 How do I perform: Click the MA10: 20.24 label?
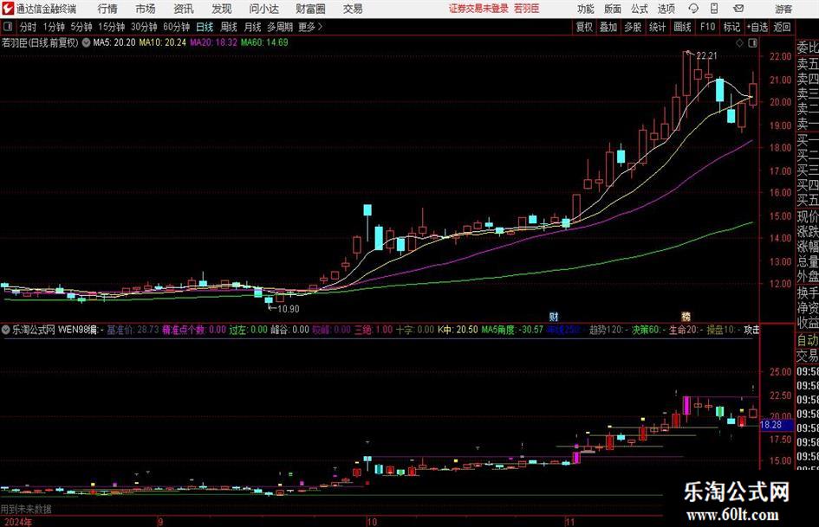pyautogui.click(x=162, y=42)
